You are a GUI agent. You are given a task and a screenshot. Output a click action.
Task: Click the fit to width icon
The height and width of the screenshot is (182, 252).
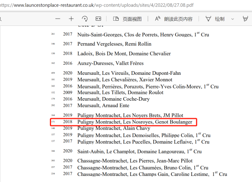point(98,19)
